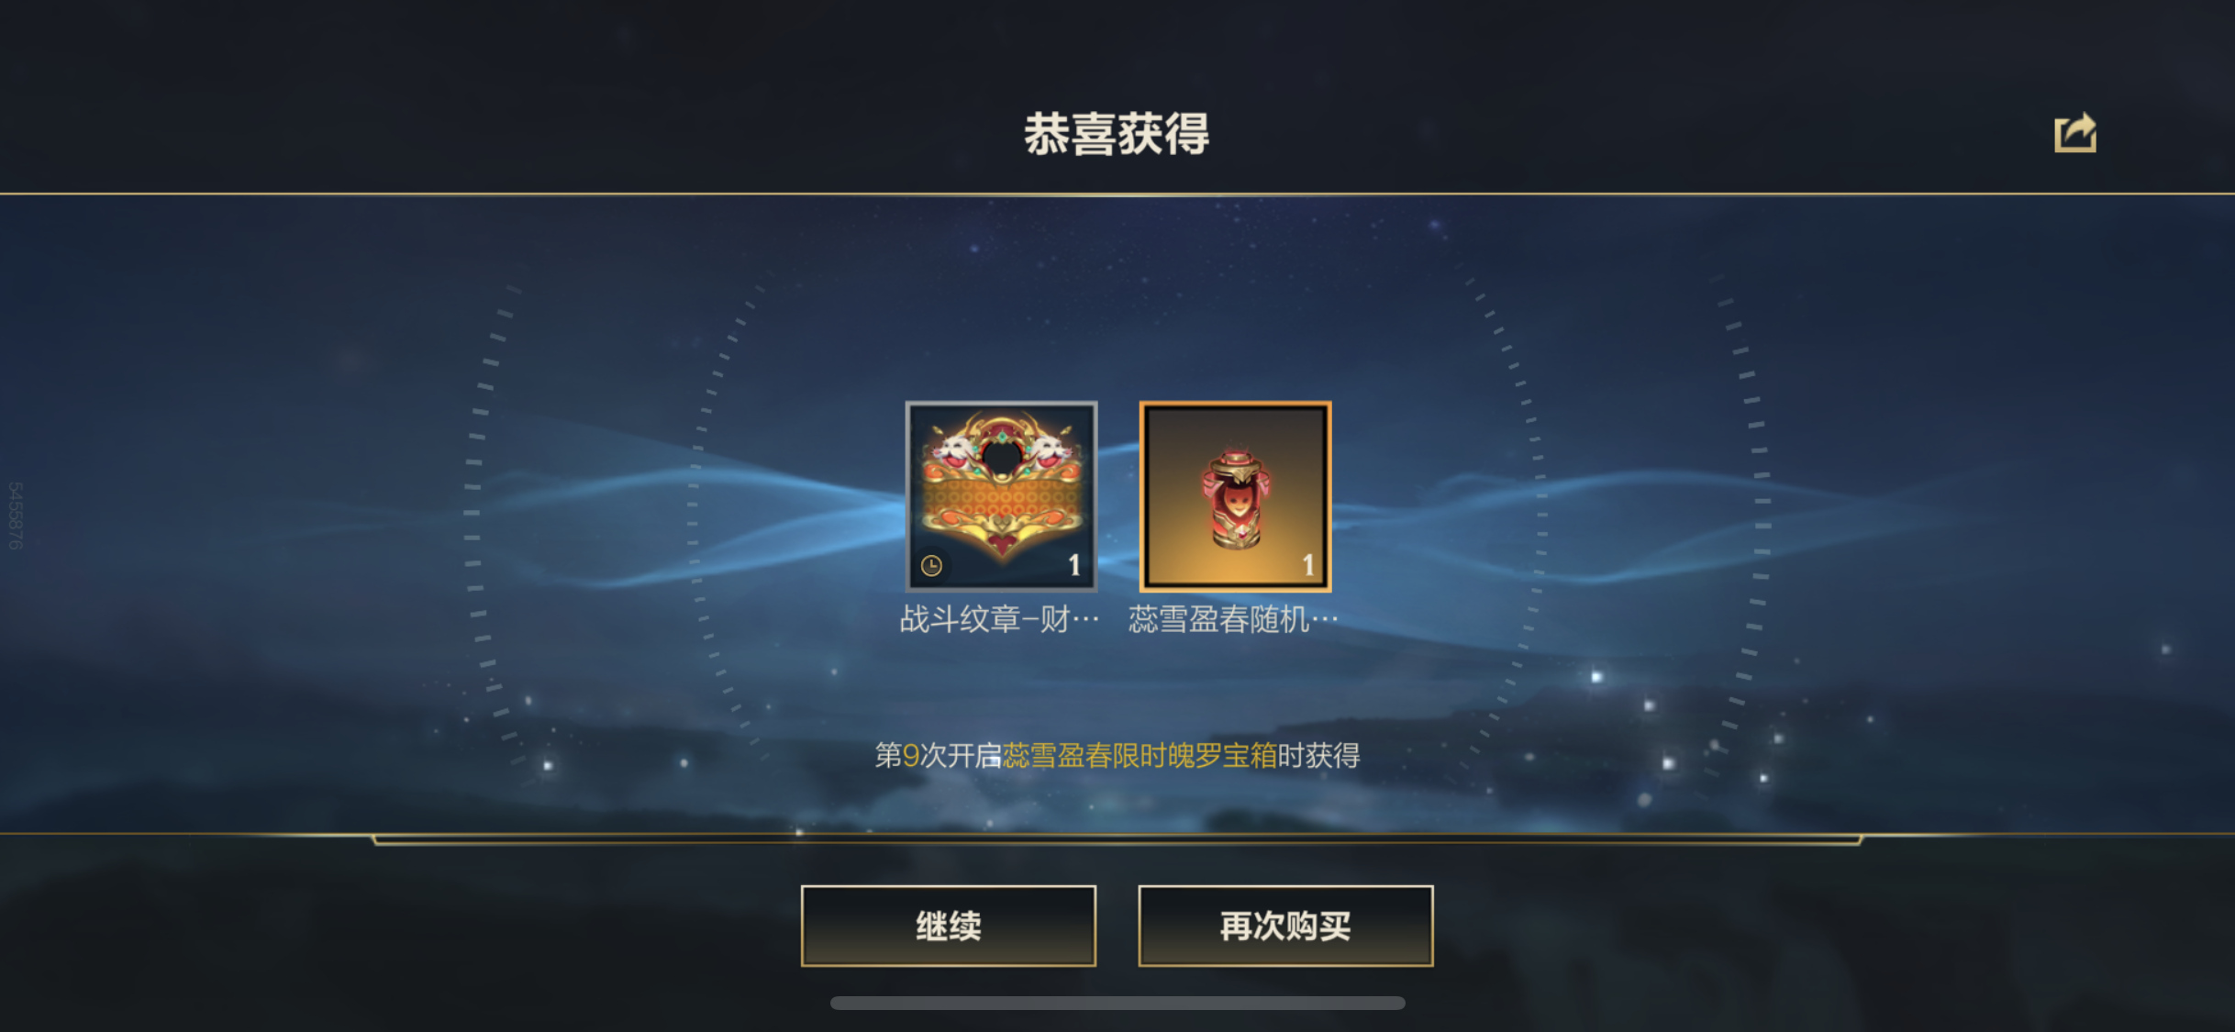Image resolution: width=2235 pixels, height=1032 pixels.
Task: Tap the home indicator bar at bottom
Action: pos(1117,1004)
